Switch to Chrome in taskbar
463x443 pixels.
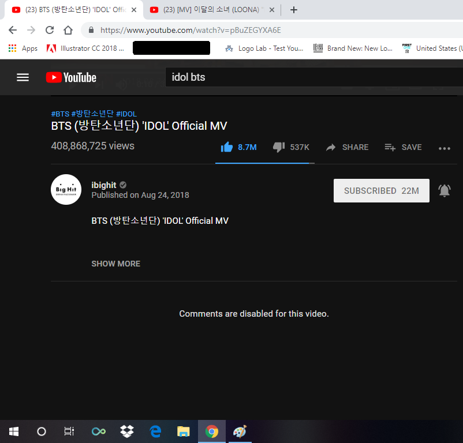click(x=212, y=431)
